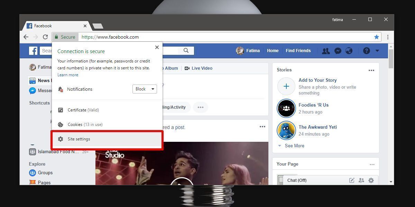
Task: Open Friend Requests icon in top bar
Action: (325, 51)
